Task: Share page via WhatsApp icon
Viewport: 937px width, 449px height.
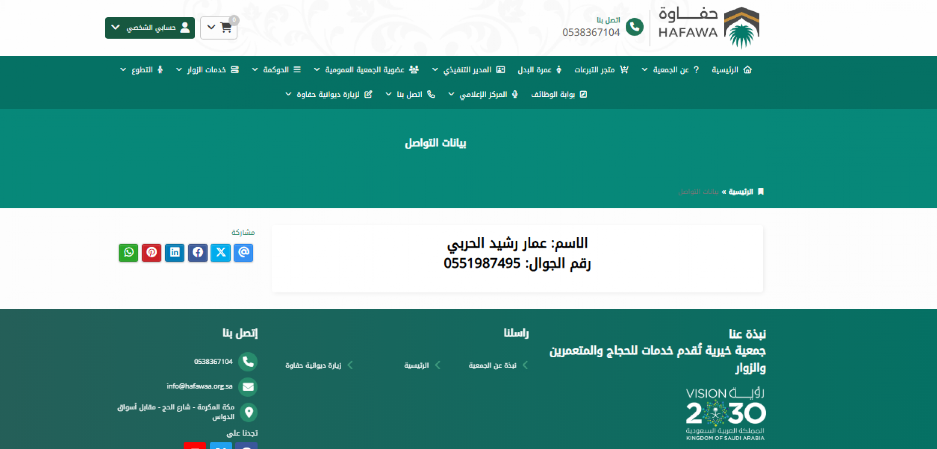Action: [x=129, y=253]
